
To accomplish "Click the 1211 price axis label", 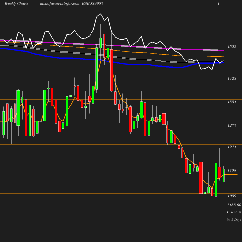I will coord(232,147).
